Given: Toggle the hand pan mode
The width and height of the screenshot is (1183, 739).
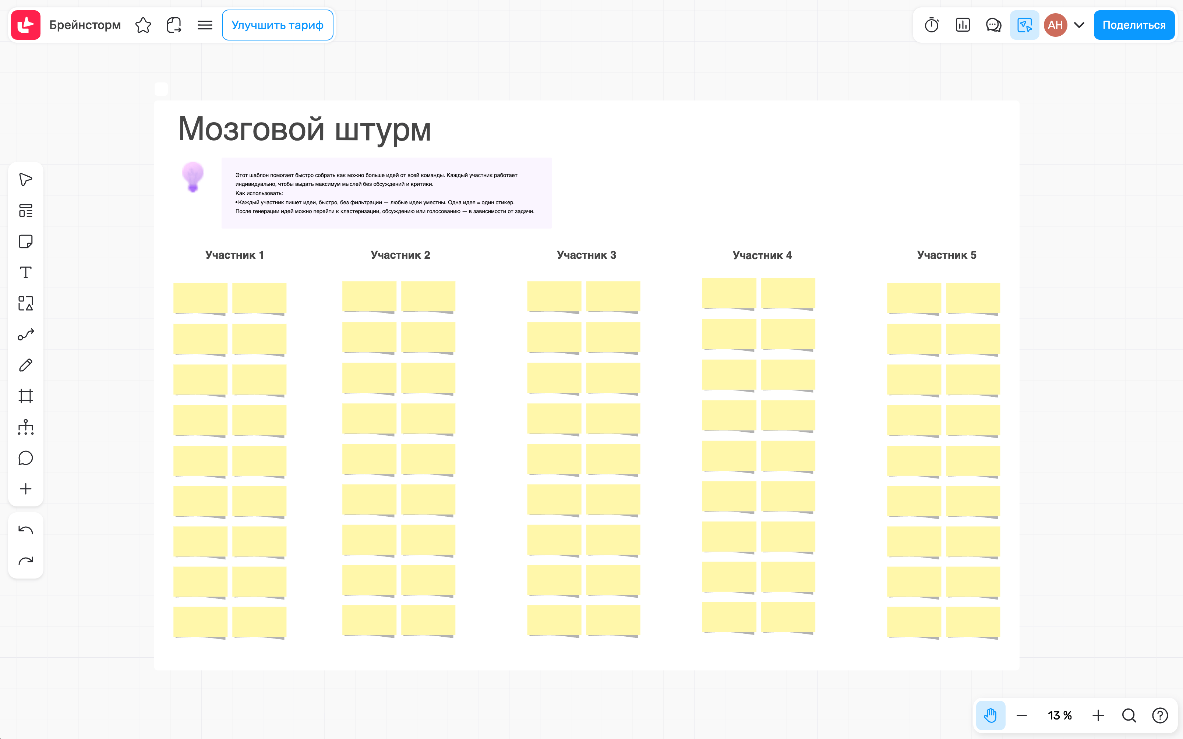Looking at the screenshot, I should (990, 715).
